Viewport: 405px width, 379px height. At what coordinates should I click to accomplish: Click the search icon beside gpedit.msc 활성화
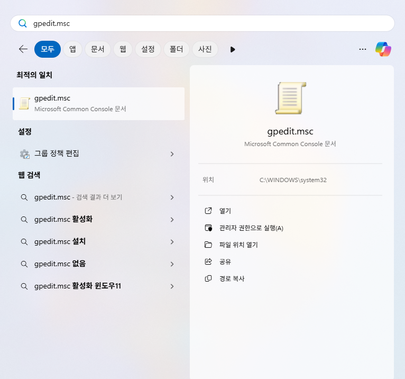point(24,220)
